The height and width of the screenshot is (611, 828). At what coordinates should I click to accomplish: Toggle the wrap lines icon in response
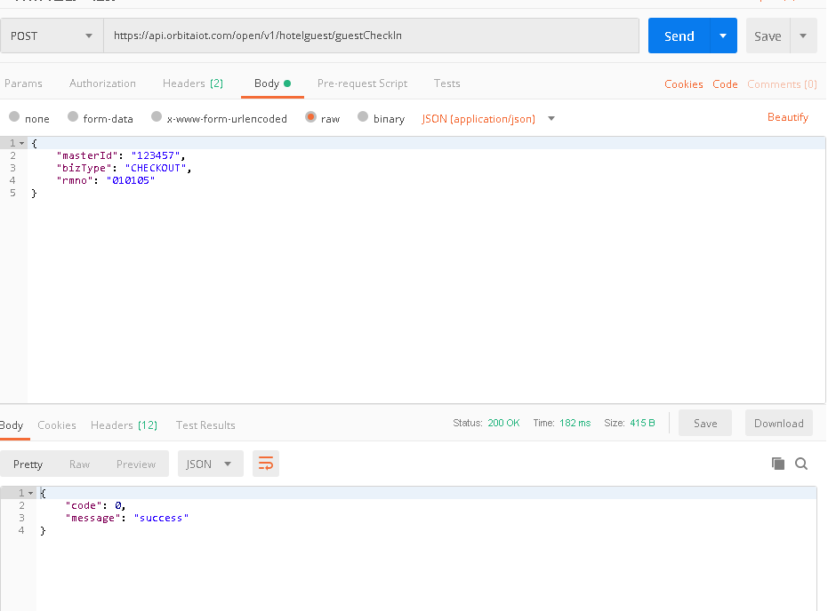[x=266, y=464]
